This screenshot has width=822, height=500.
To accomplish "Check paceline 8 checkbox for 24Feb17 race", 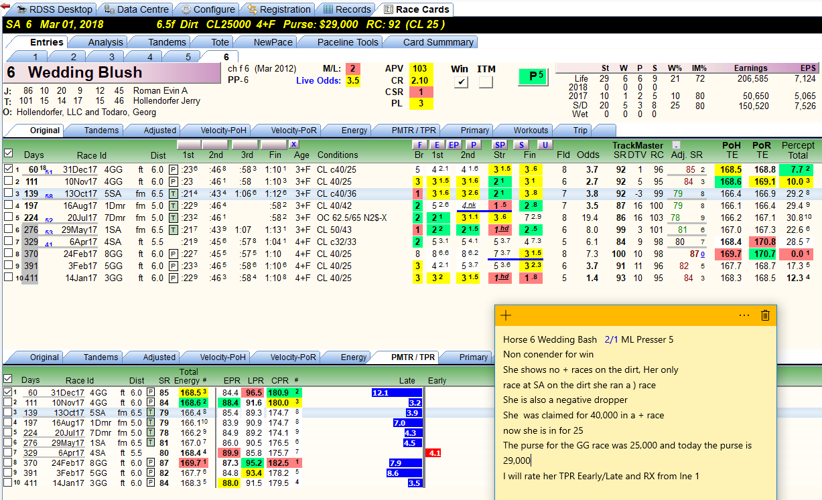I will 8,254.
